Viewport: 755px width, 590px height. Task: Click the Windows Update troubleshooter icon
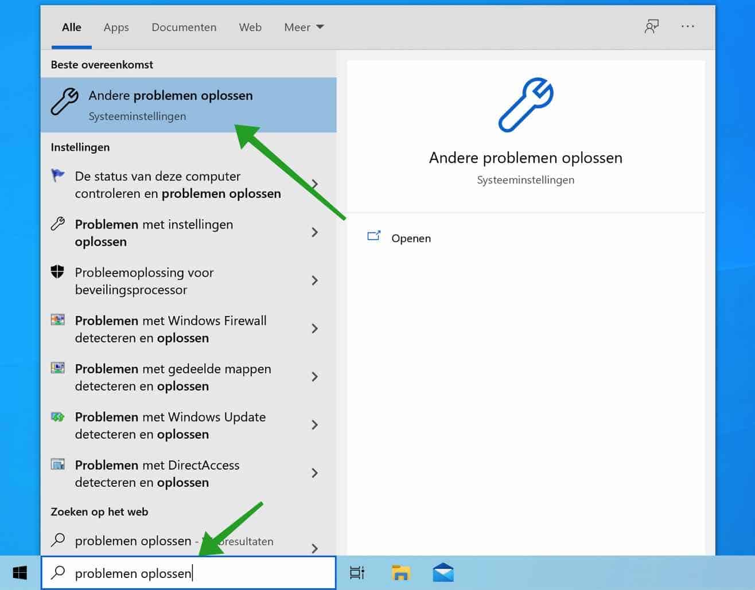pyautogui.click(x=57, y=416)
